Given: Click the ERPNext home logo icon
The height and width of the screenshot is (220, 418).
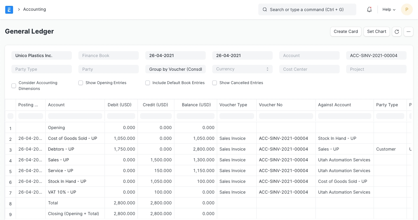Looking at the screenshot, I should pyautogui.click(x=9, y=9).
